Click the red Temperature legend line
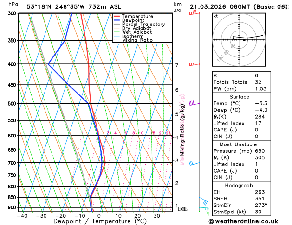Image resolution: width=292 pixels, height=225 pixels. pyautogui.click(x=117, y=16)
